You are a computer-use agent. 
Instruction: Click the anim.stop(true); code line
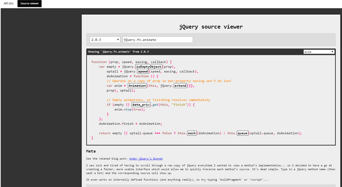pyautogui.click(x=129, y=109)
